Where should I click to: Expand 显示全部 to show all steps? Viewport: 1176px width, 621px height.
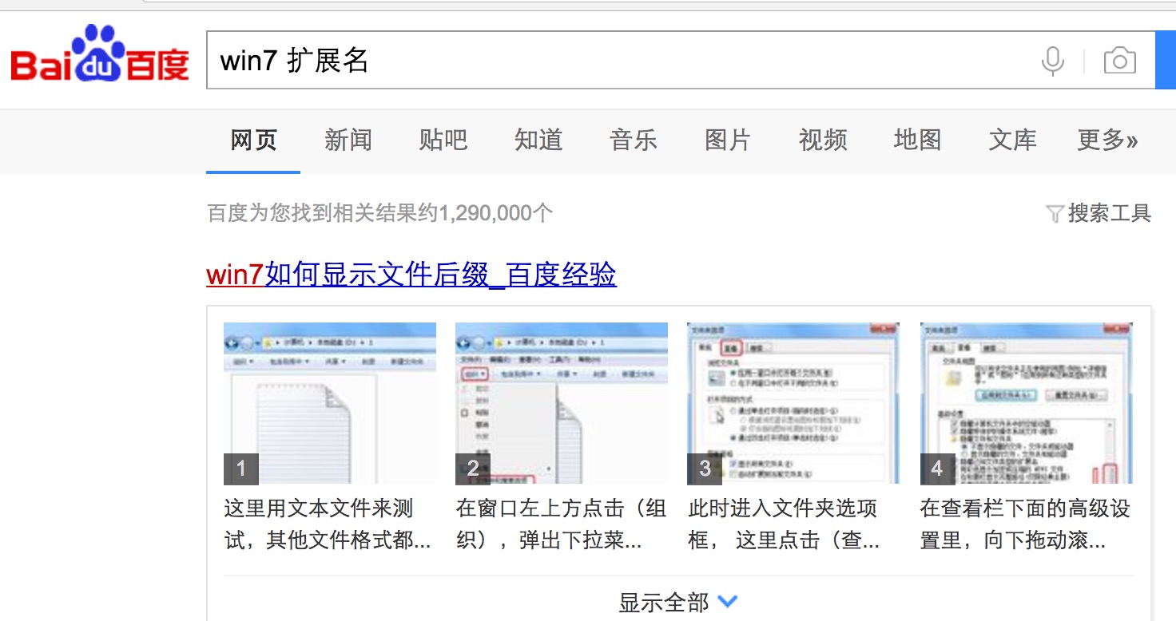click(x=678, y=602)
